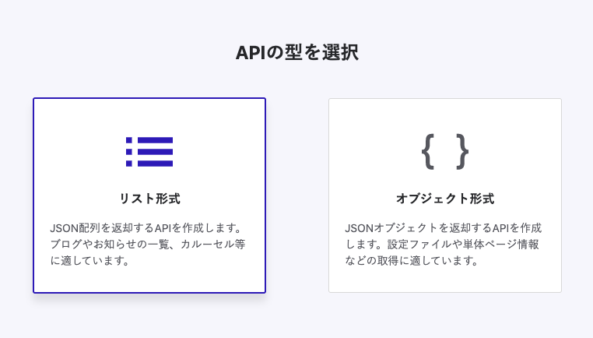Click the リスト形式 title text
The width and height of the screenshot is (593, 338).
pyautogui.click(x=149, y=199)
